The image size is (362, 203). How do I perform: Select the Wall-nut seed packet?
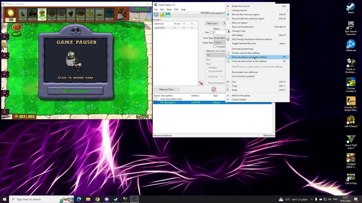click(51, 14)
